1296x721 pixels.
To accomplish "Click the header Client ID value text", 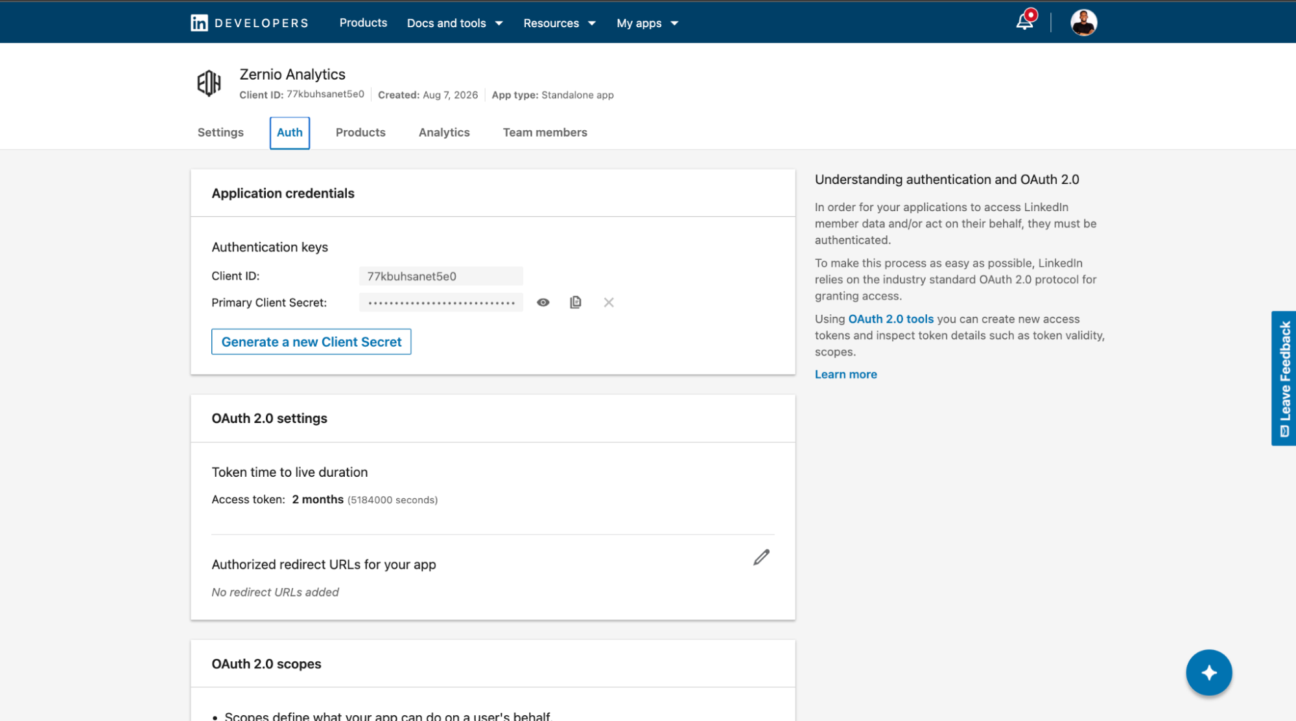I will pyautogui.click(x=325, y=95).
